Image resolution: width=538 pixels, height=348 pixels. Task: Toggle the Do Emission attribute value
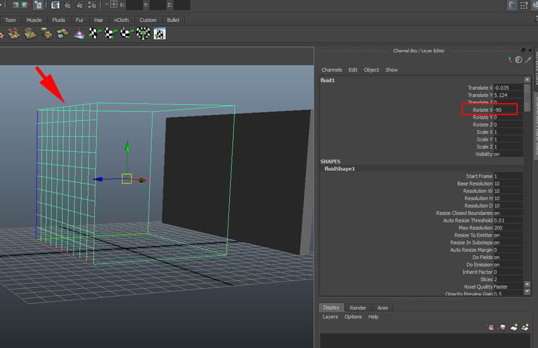[x=508, y=264]
